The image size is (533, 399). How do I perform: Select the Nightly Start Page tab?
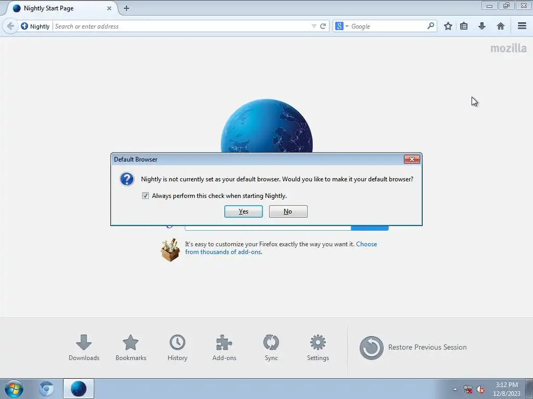[x=61, y=8]
